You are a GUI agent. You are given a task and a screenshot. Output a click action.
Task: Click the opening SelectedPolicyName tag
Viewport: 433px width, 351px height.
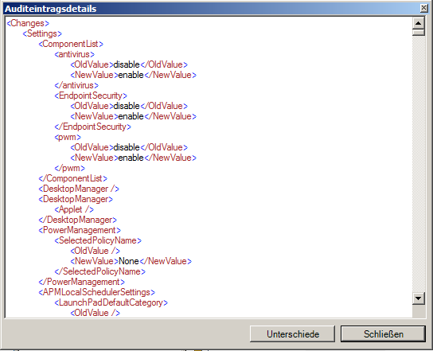pos(98,240)
